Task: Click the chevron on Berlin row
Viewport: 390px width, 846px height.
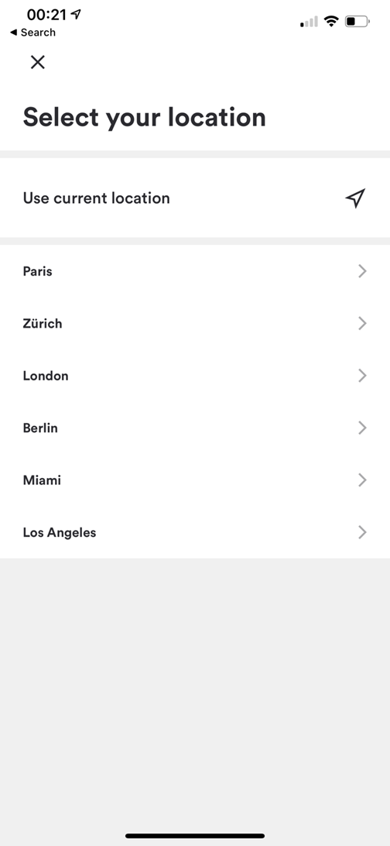Action: click(362, 428)
